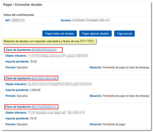Viewport: 153px width, 132px height.
Task: Click the pending amount 78,75
Action: pos(33,118)
